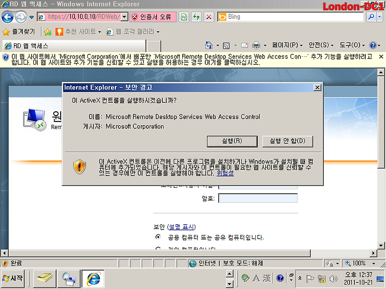Click the horizontal scrollbar right arrow
This screenshot has width=386, height=289.
coord(374,253)
